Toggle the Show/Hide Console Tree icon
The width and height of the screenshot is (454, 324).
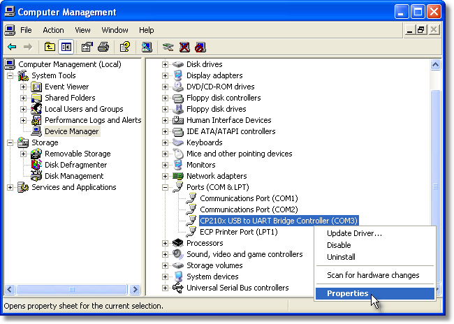(66, 47)
